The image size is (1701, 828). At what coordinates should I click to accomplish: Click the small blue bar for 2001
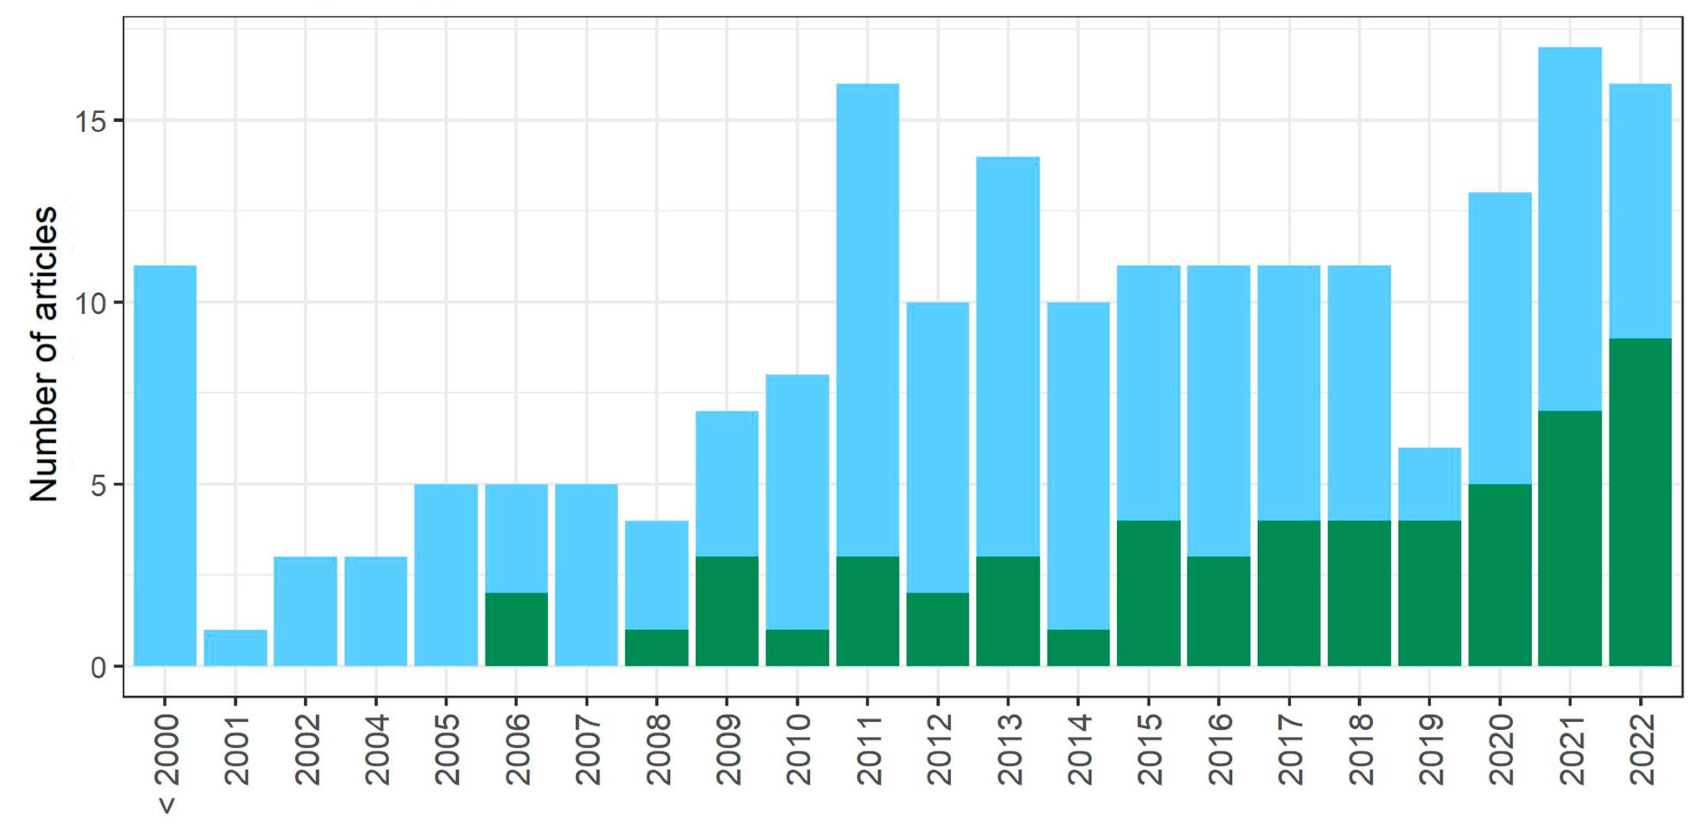[235, 648]
